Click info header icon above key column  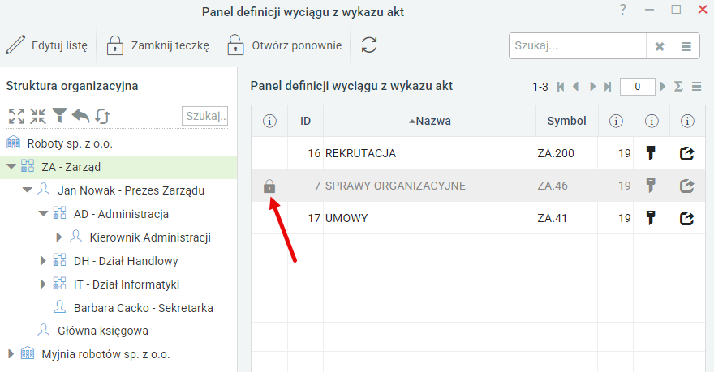pyautogui.click(x=652, y=121)
